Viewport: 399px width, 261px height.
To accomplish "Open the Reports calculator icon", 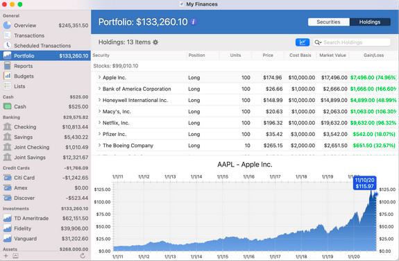I will pos(7,66).
